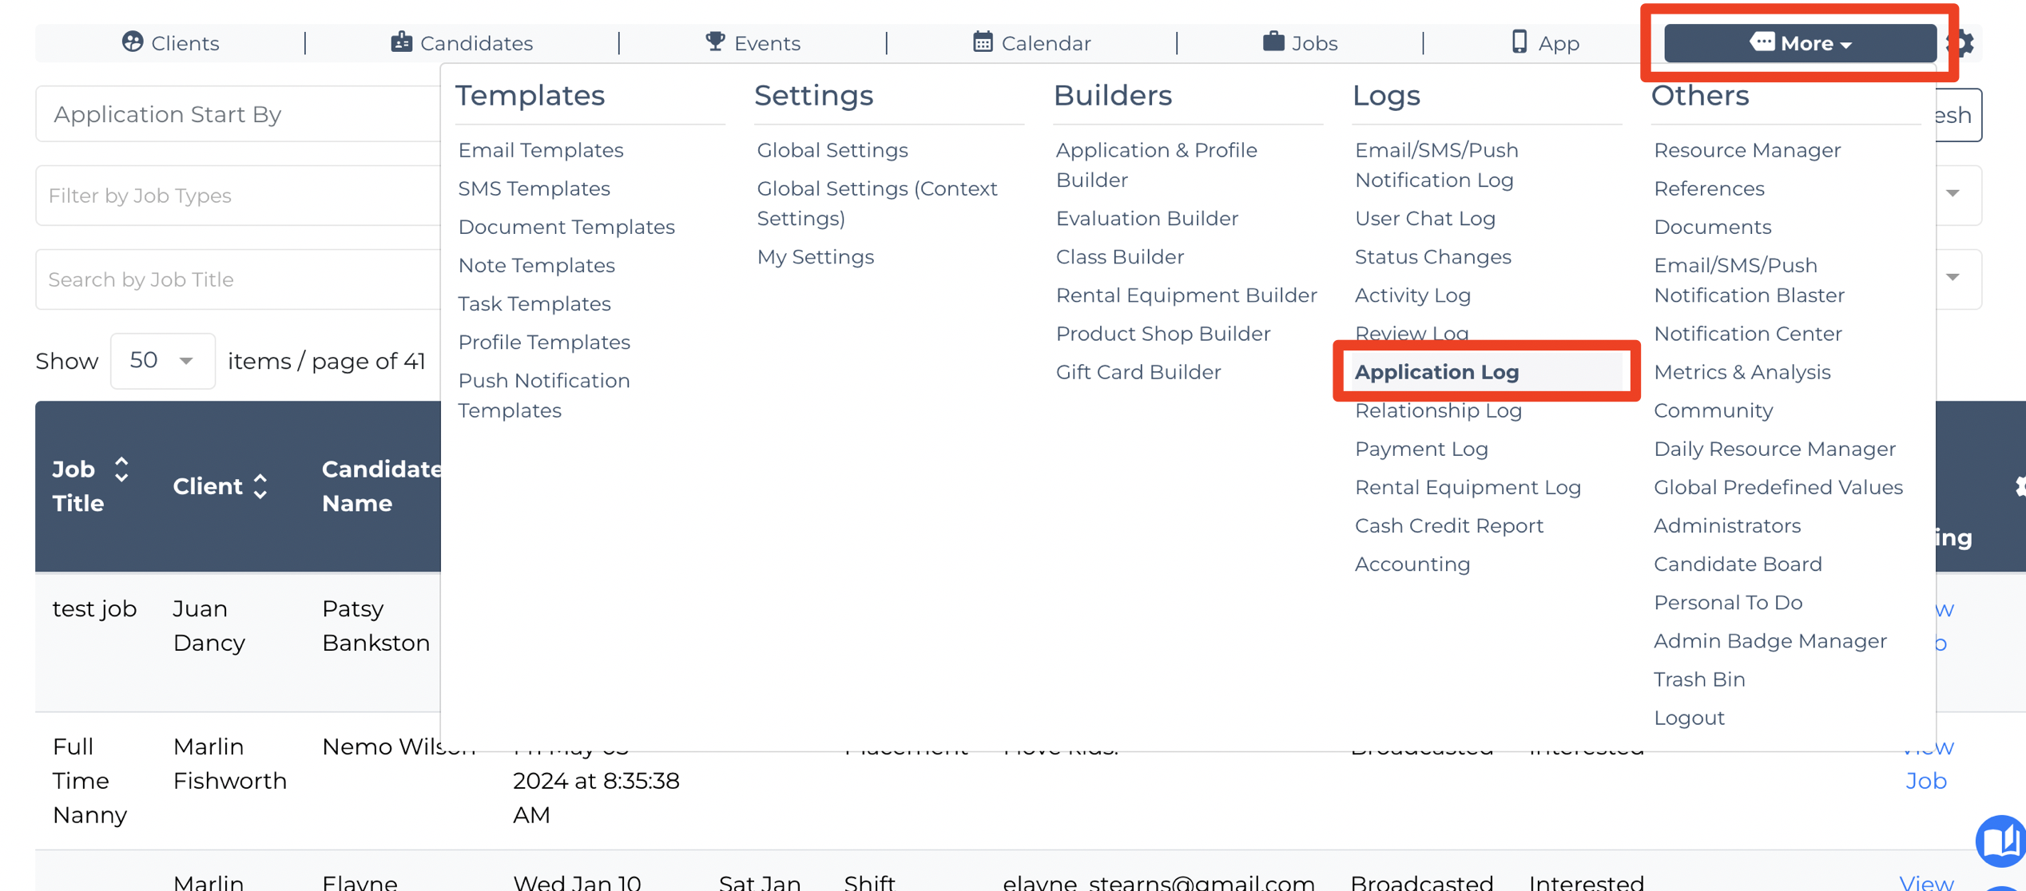Click the blue help book icon
The width and height of the screenshot is (2026, 891).
point(2002,841)
